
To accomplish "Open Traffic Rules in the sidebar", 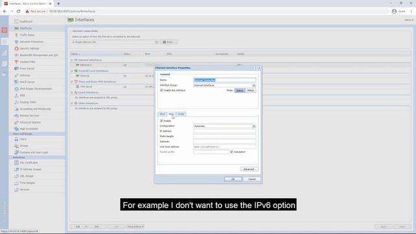I will (27, 35).
